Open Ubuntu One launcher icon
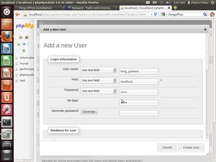216x162 pixels. (x=7, y=97)
